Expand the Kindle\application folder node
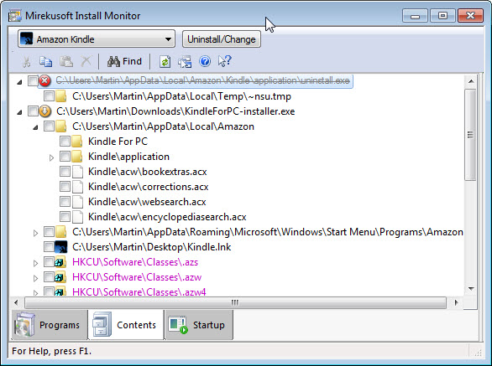Screen dimensions: 492x366 [51, 157]
